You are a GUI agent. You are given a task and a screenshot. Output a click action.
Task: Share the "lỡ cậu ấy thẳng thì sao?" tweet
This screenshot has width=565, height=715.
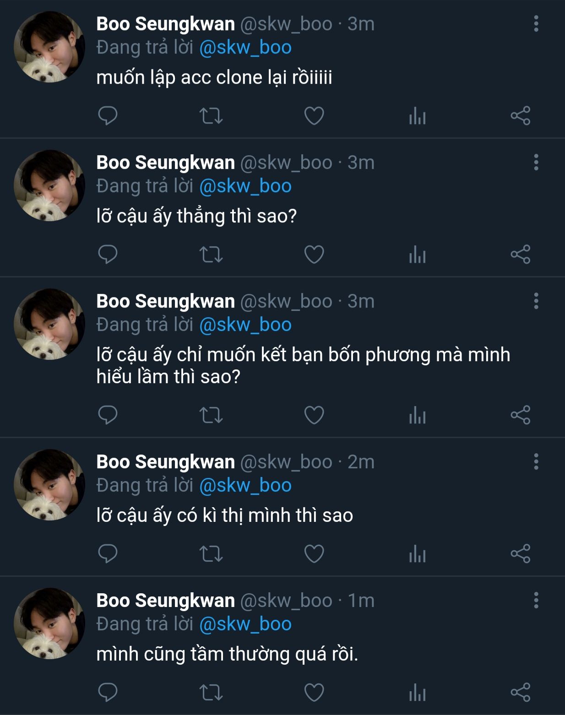(x=521, y=255)
